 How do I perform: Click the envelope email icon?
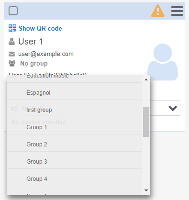(11, 54)
